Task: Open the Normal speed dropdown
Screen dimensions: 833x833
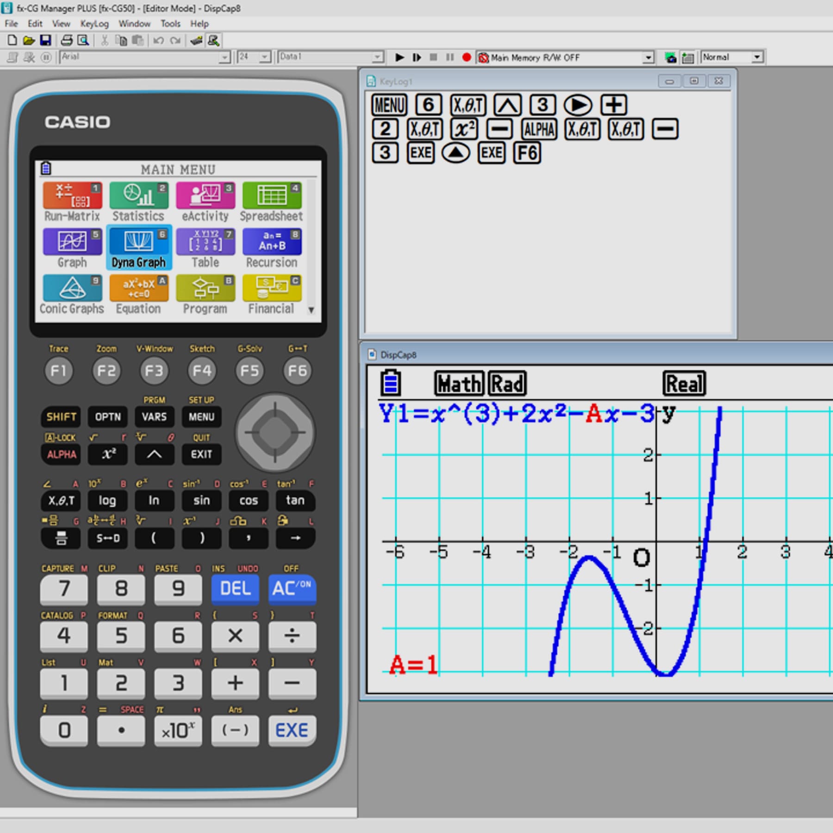Action: tap(757, 57)
